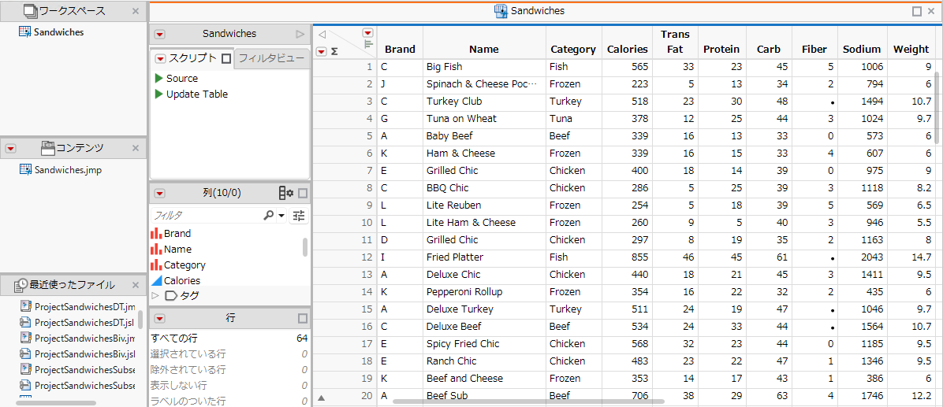Open the コンテンツ panel red triangle menu
943x407 pixels.
(11, 148)
